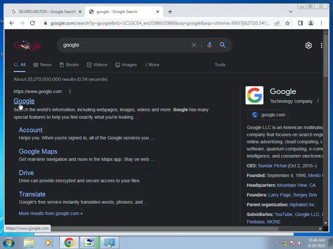Viewport: 333px width, 249px height.
Task: Open knowledge panel three-dot options
Action: tap(318, 101)
